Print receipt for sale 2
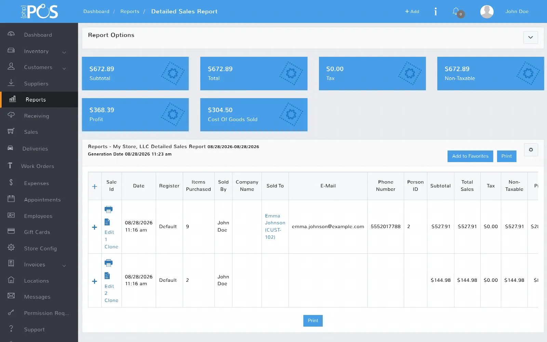 click(x=108, y=263)
